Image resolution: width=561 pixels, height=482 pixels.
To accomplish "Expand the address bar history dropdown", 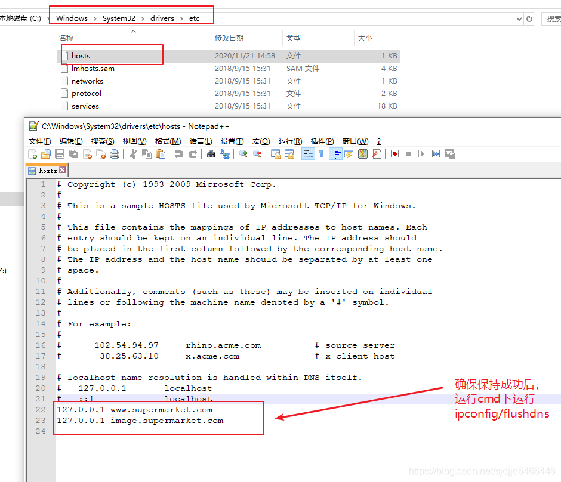I will [519, 19].
